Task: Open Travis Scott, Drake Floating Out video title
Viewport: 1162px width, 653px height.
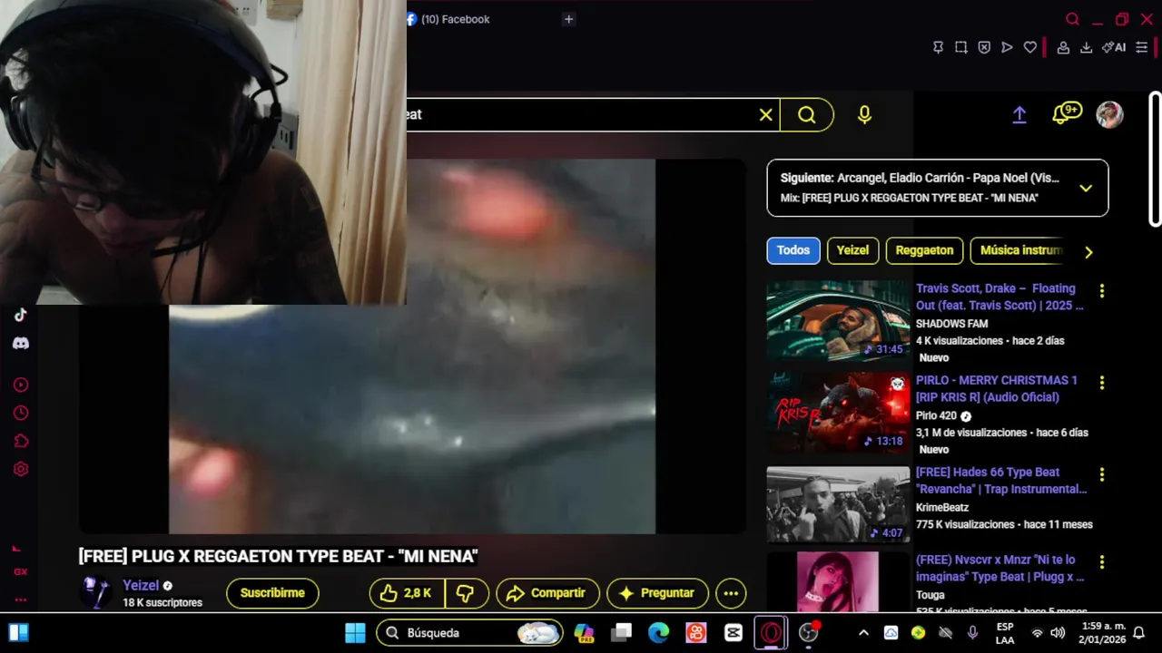Action: coord(1000,297)
